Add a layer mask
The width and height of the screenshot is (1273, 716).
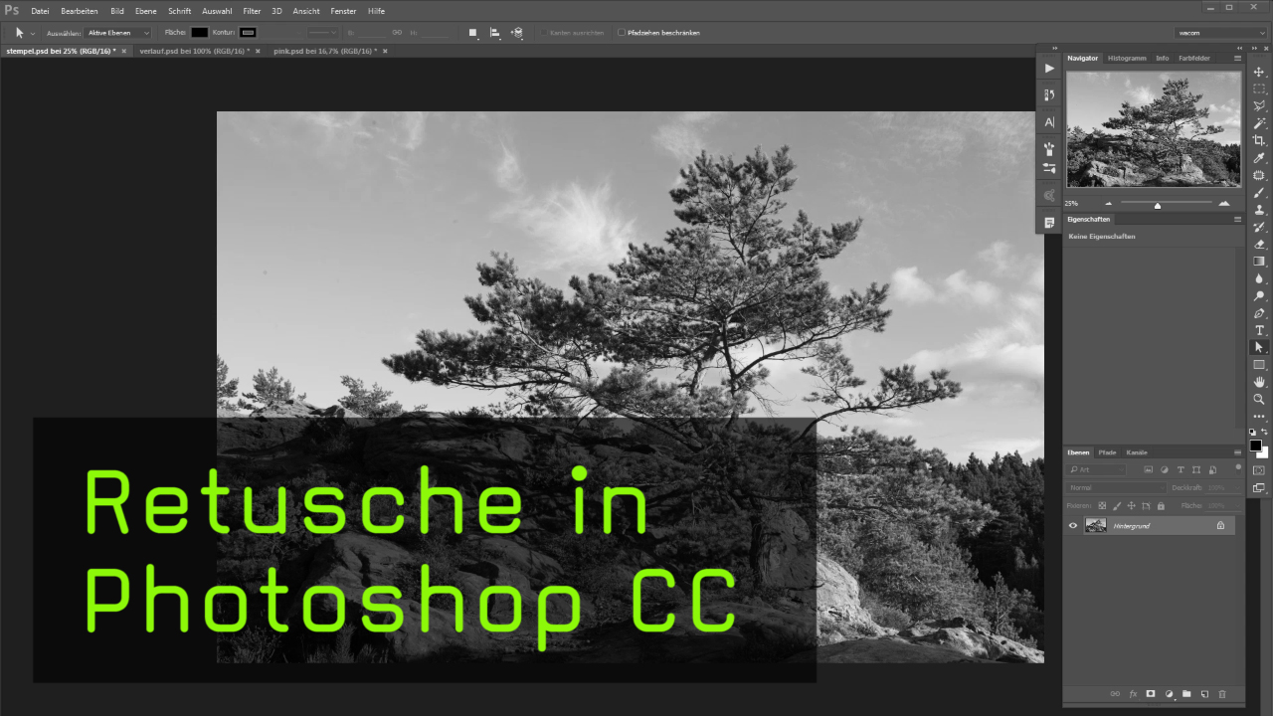click(1151, 693)
